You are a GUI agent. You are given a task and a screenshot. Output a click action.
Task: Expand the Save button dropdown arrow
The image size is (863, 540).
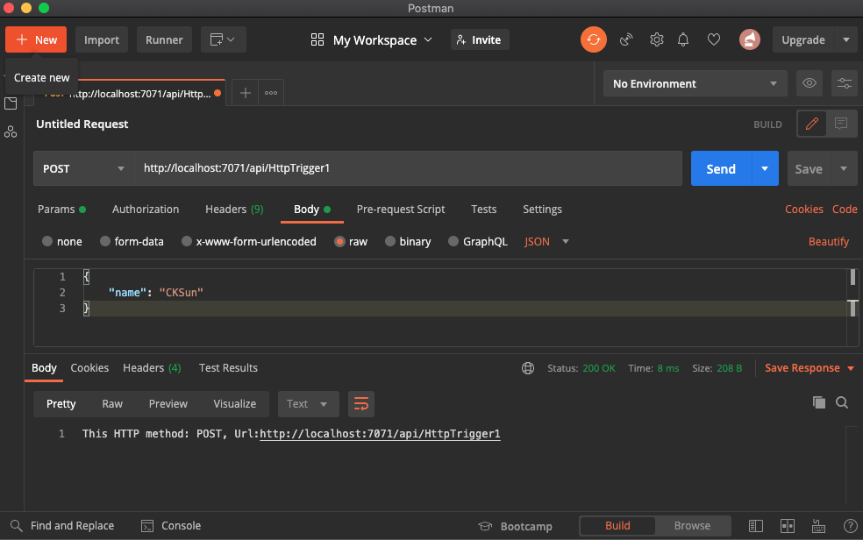[x=843, y=168]
